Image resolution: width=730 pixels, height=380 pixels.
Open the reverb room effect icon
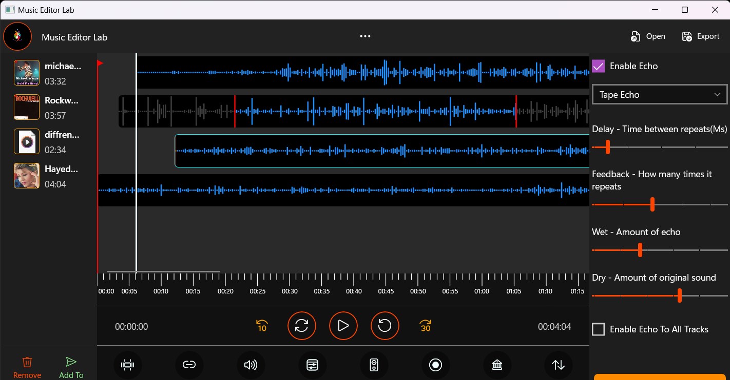click(497, 365)
